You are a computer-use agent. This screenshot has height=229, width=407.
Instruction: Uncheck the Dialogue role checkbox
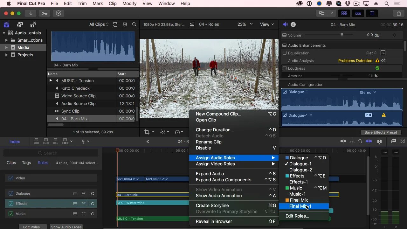click(x=11, y=193)
